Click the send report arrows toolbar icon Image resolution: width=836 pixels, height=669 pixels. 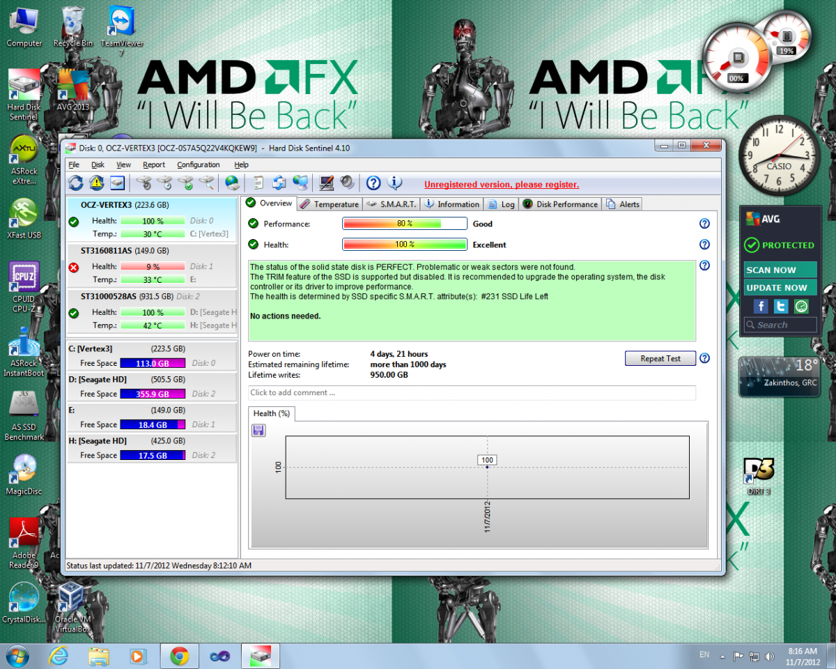[279, 183]
